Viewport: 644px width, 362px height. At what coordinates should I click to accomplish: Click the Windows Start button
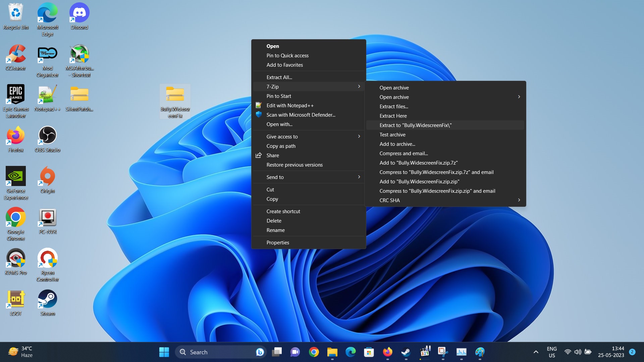(164, 352)
